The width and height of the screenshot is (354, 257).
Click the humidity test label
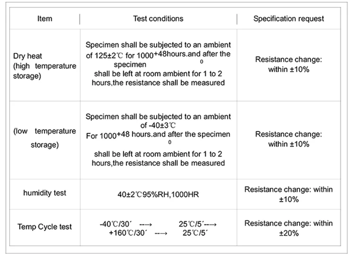[44, 193]
